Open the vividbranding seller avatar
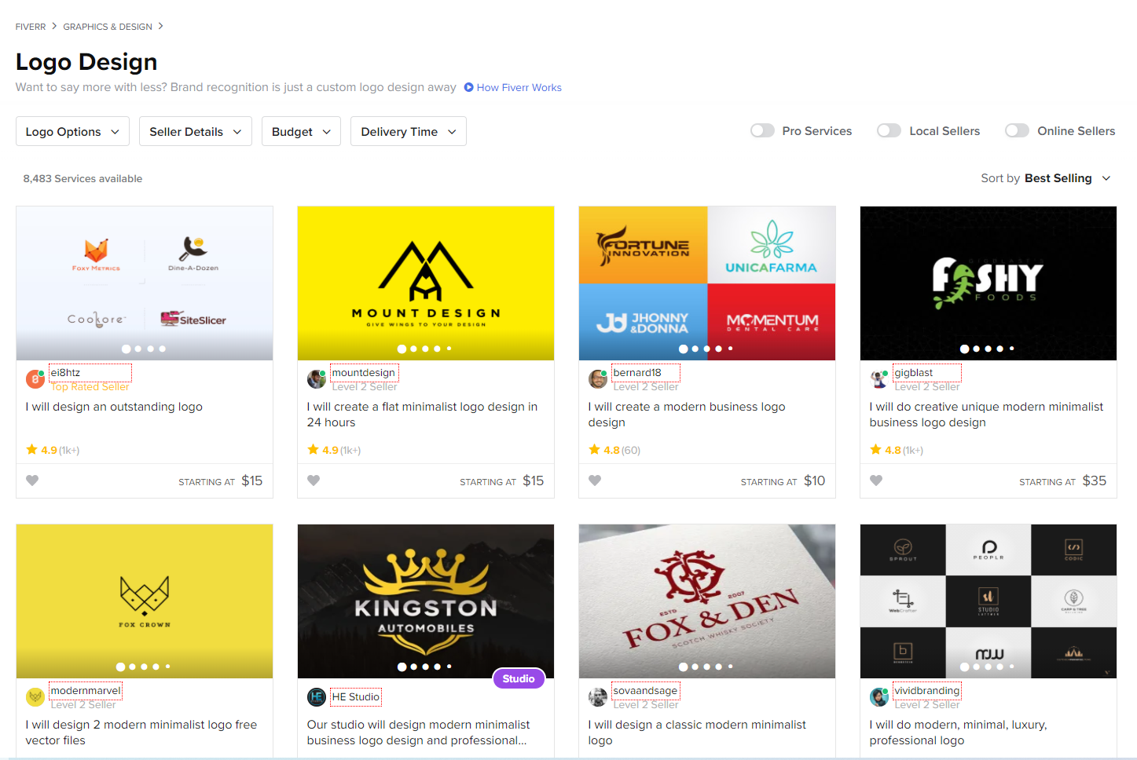The width and height of the screenshot is (1137, 760). click(879, 697)
